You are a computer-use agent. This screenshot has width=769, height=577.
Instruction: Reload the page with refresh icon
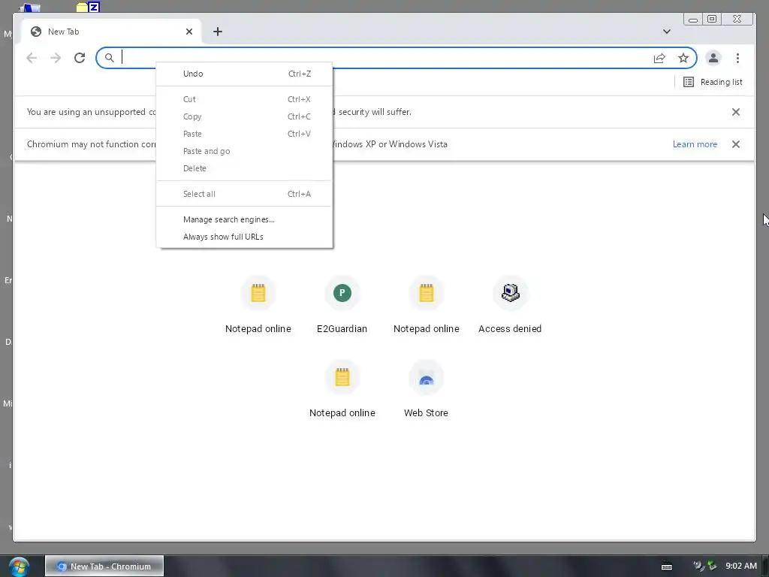(80, 58)
